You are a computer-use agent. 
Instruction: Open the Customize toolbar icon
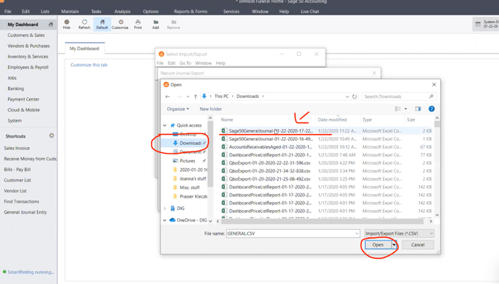(x=121, y=22)
